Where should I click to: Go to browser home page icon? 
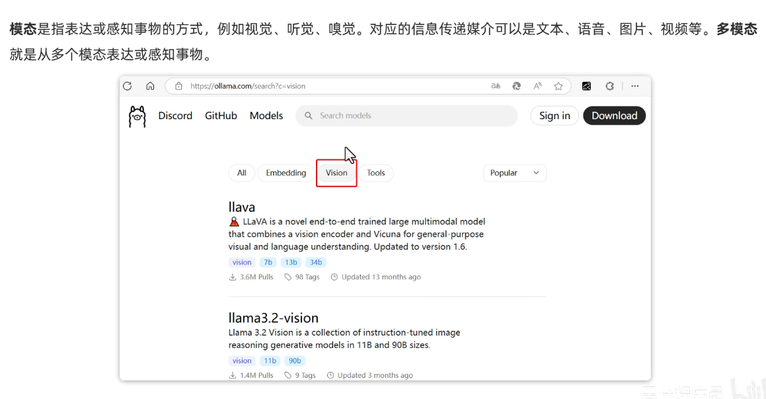[150, 86]
